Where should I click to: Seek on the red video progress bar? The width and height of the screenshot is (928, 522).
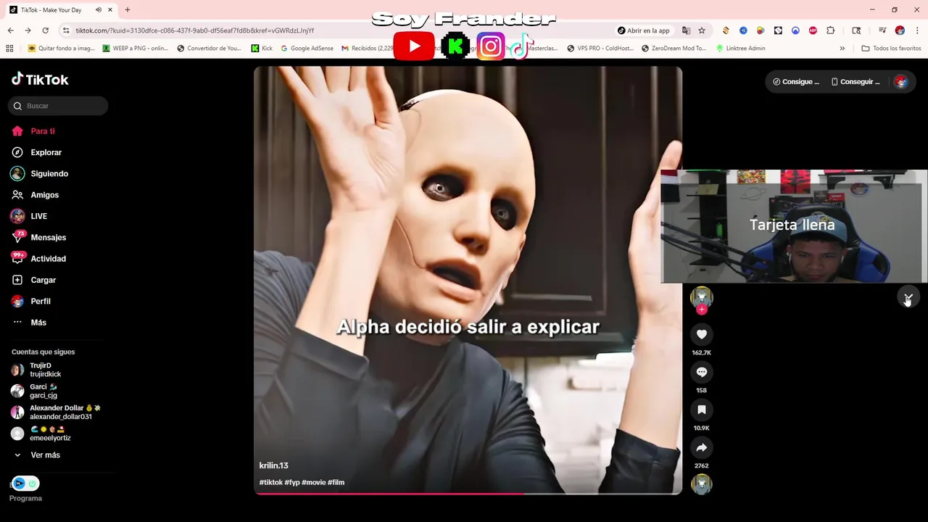(468, 493)
